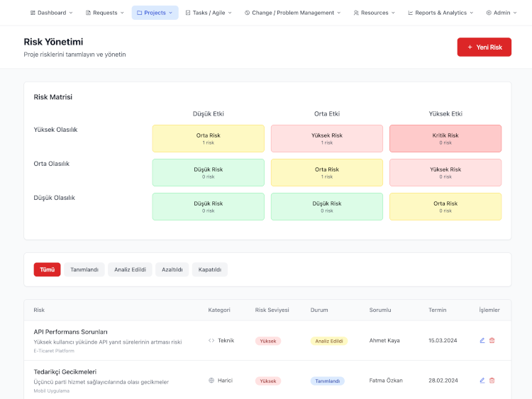The width and height of the screenshot is (532, 399).
Task: Click the delete trash icon for Tedarikçi Gecikmeleri
Action: coord(492,381)
